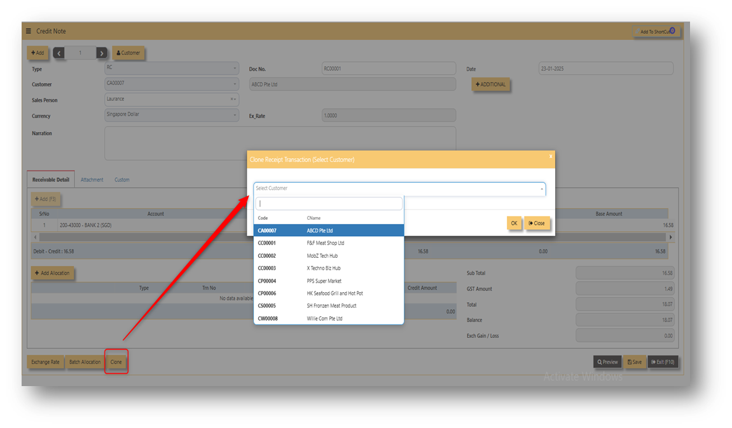This screenshot has height=428, width=732.
Task: Click the Sub Total field 16.58
Action: 625,273
